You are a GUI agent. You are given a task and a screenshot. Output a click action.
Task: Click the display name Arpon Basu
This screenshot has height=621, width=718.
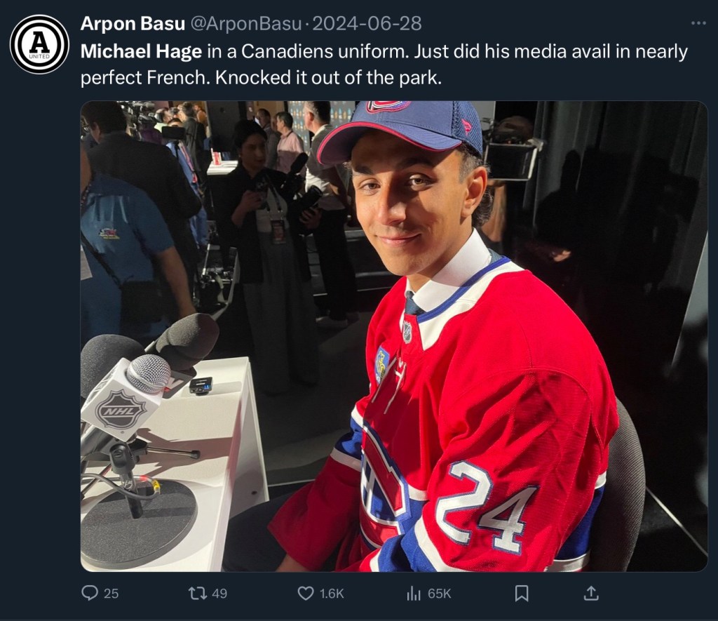click(133, 24)
